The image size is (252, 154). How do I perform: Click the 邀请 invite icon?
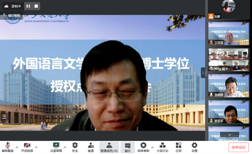pos(91,146)
